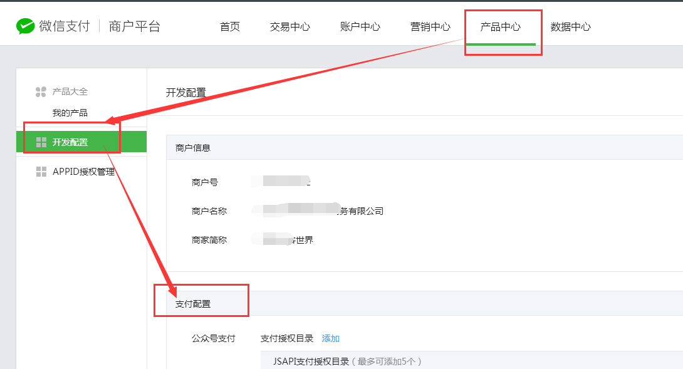
Task: Open the 数据中心 tab
Action: coord(571,26)
